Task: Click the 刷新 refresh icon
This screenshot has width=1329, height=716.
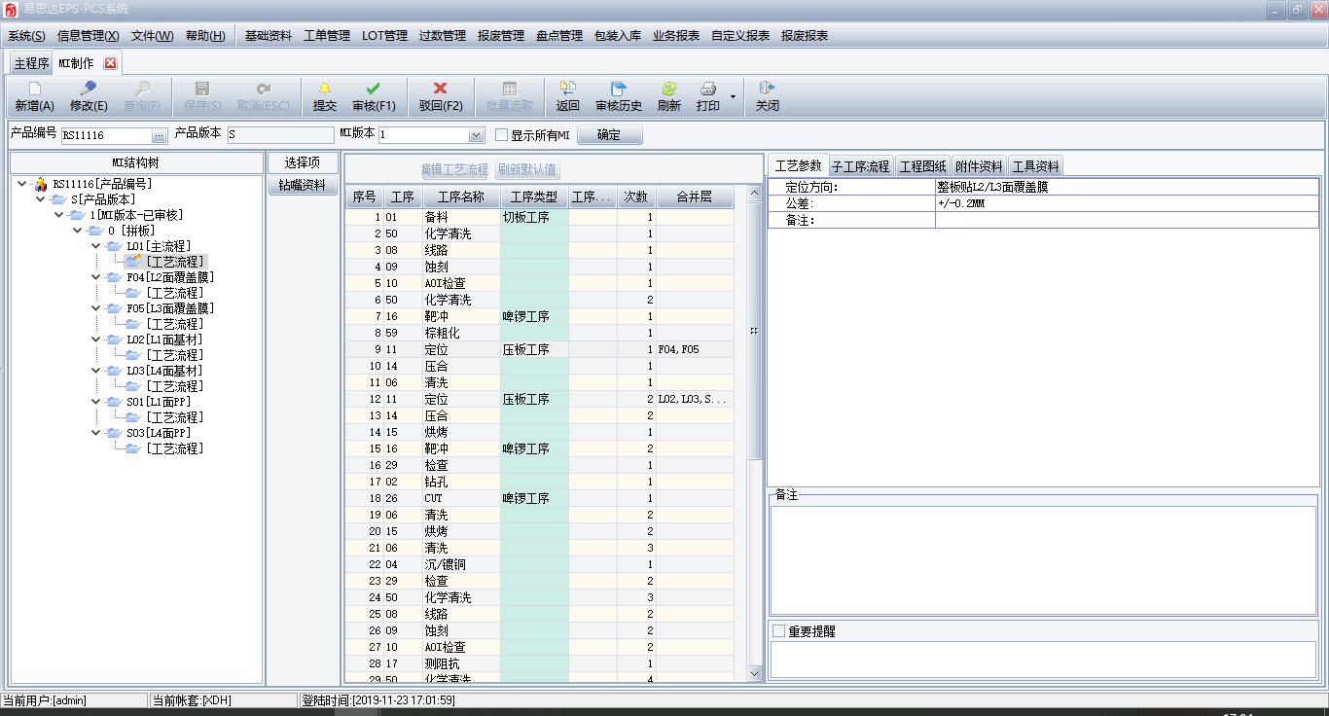Action: pyautogui.click(x=669, y=96)
